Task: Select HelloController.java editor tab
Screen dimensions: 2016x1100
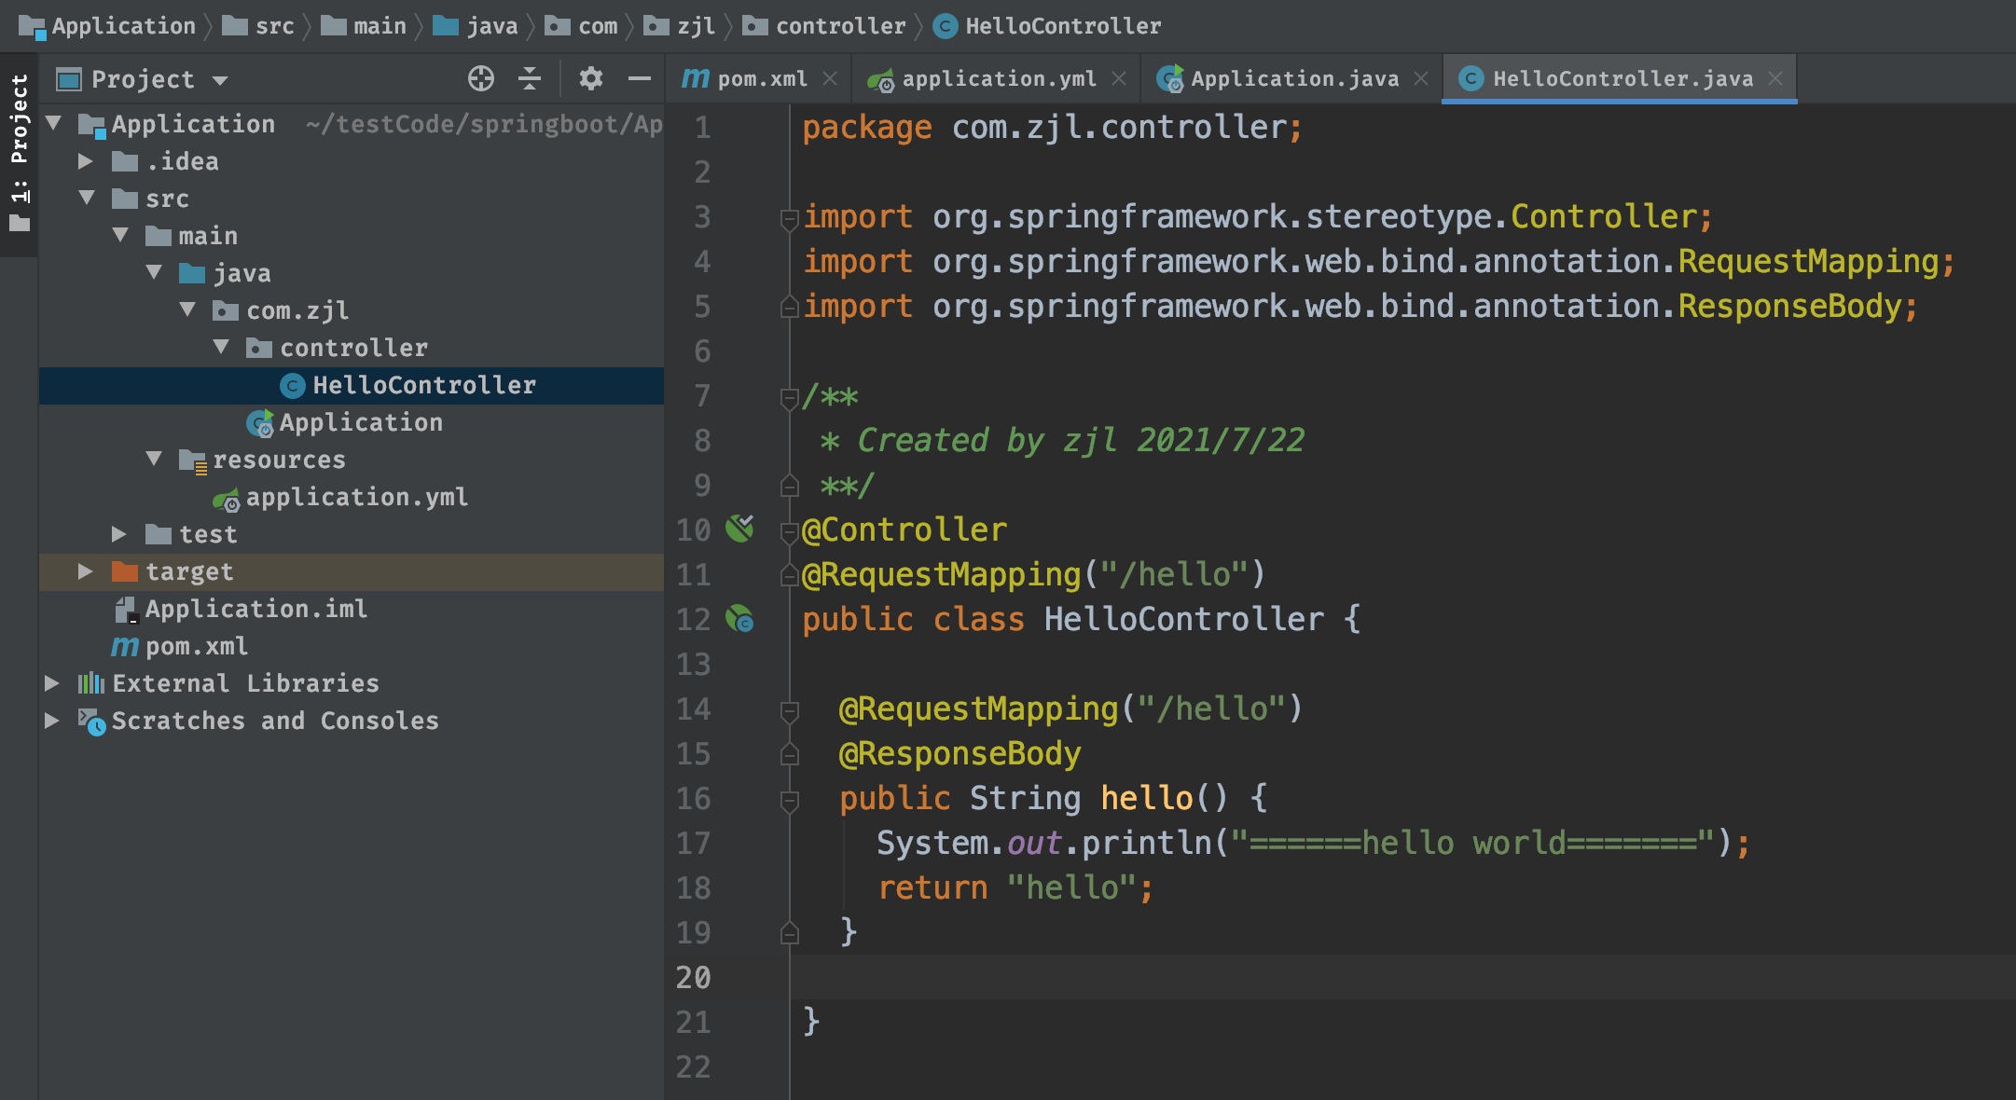Action: pyautogui.click(x=1619, y=79)
